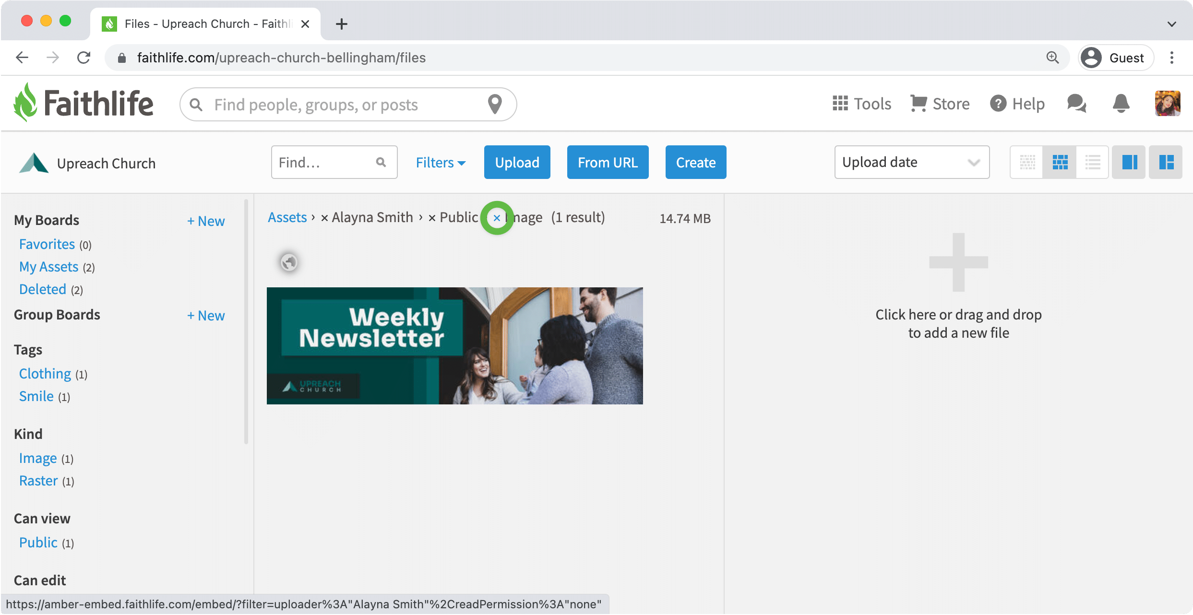
Task: Switch to list view
Action: [1092, 162]
